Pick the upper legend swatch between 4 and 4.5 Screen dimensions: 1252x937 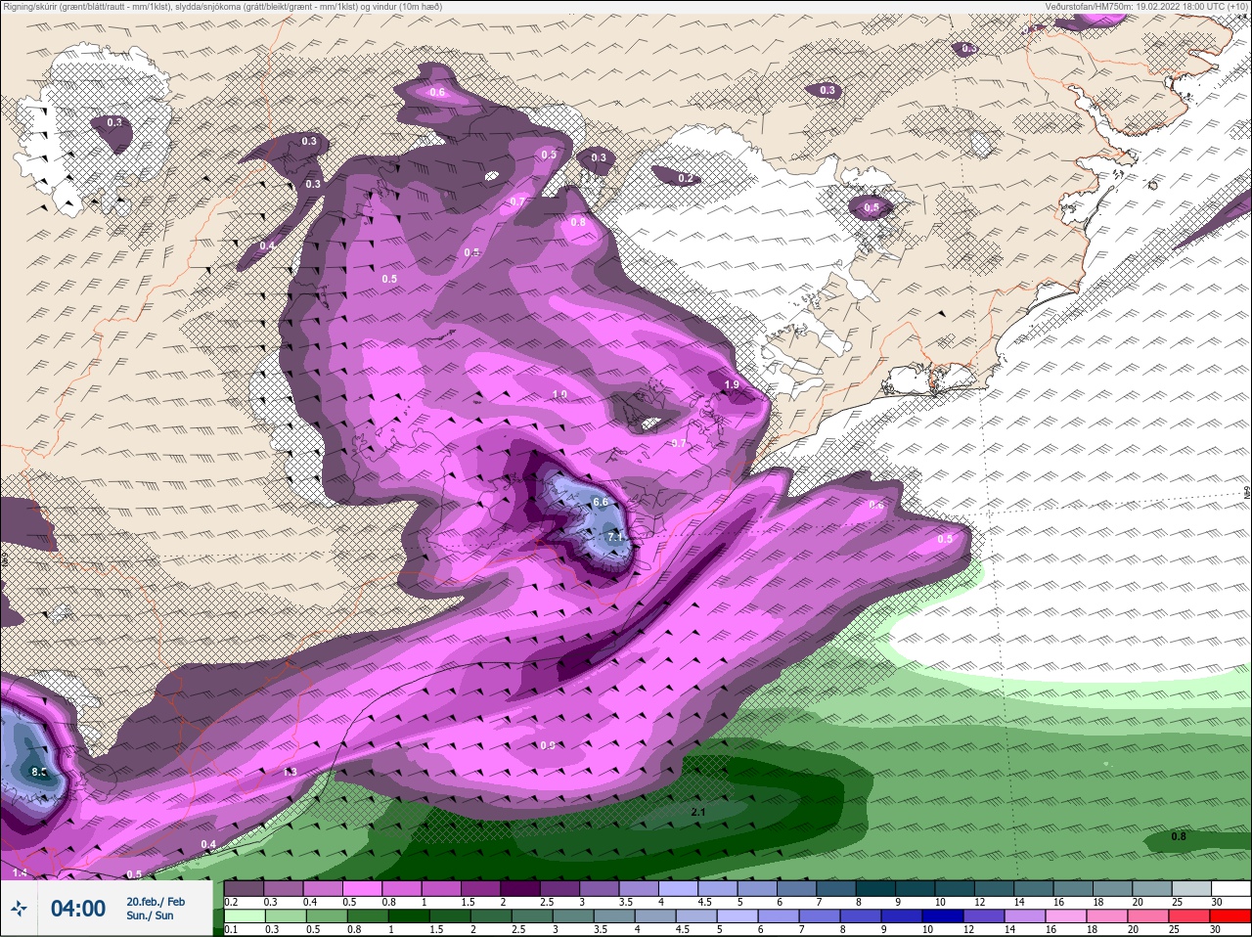click(680, 888)
